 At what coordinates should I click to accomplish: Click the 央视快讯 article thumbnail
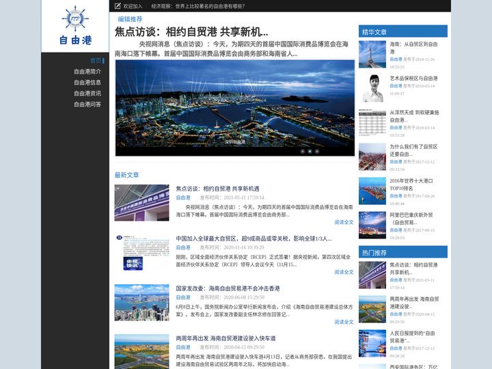(142, 253)
